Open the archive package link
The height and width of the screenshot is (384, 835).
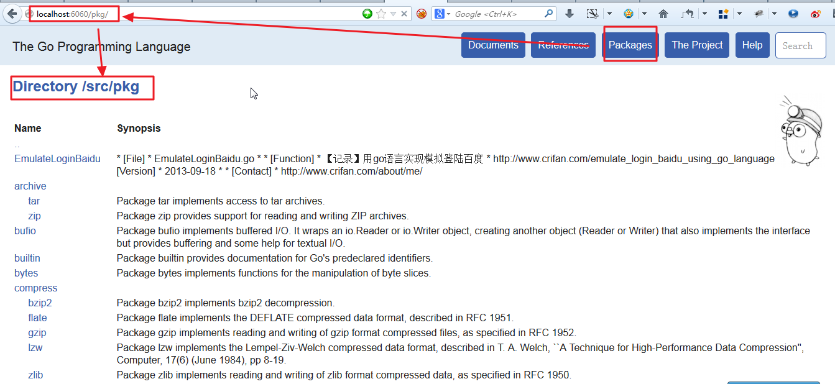pyautogui.click(x=30, y=186)
